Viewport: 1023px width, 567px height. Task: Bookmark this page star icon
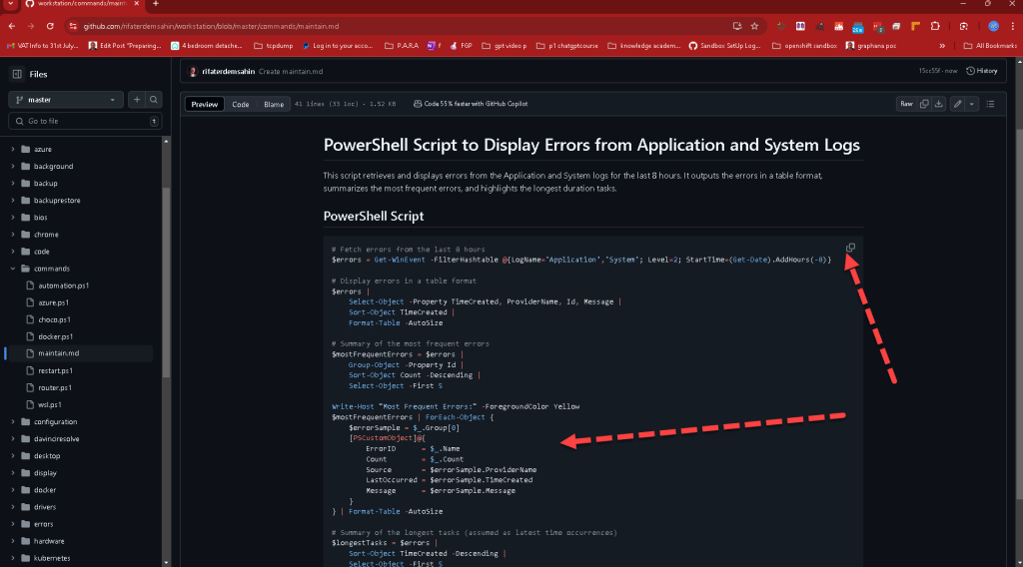(x=754, y=26)
